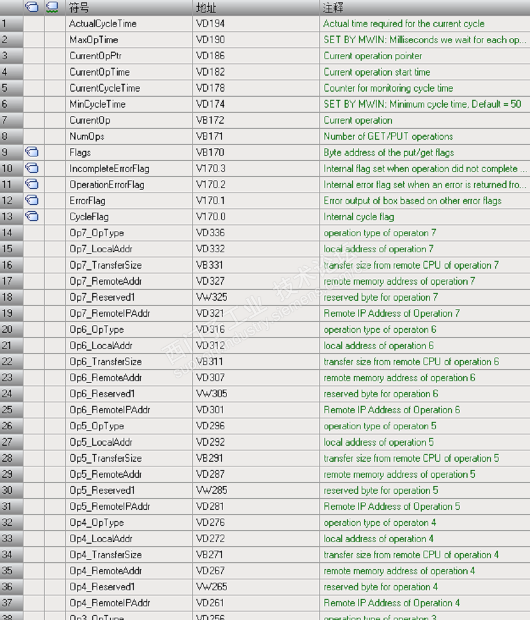Screen dimensions: 530x620
Task: Click address cell VW325
Action: 256,297
